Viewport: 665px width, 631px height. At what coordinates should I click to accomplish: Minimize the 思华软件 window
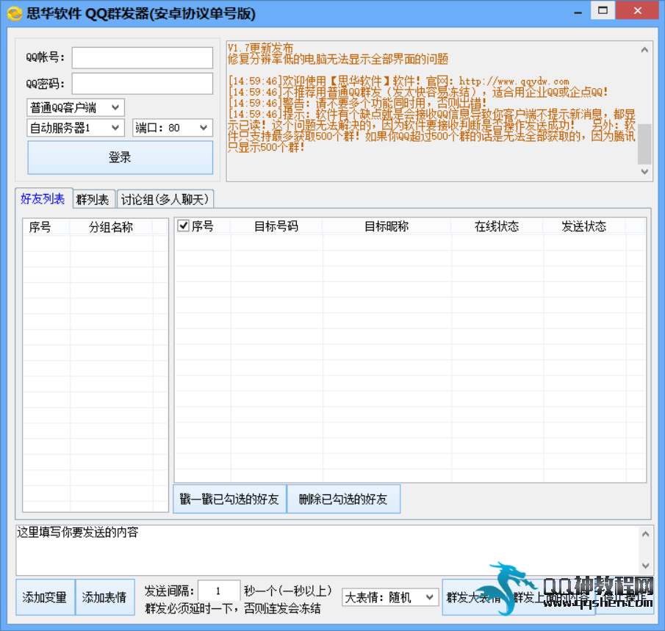[x=578, y=12]
